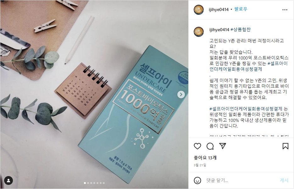Screen dimensions: 294x189
Task: Share post with paper plane icon
Action: click(x=223, y=146)
